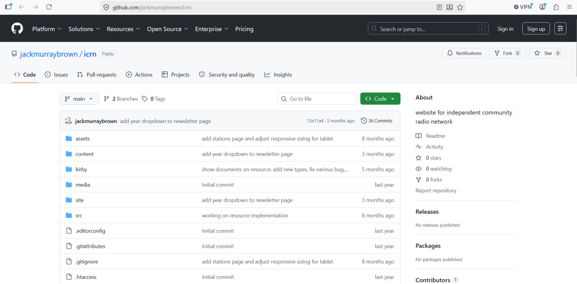Image resolution: width=577 pixels, height=284 pixels.
Task: Open the Actions tab
Action: point(139,75)
